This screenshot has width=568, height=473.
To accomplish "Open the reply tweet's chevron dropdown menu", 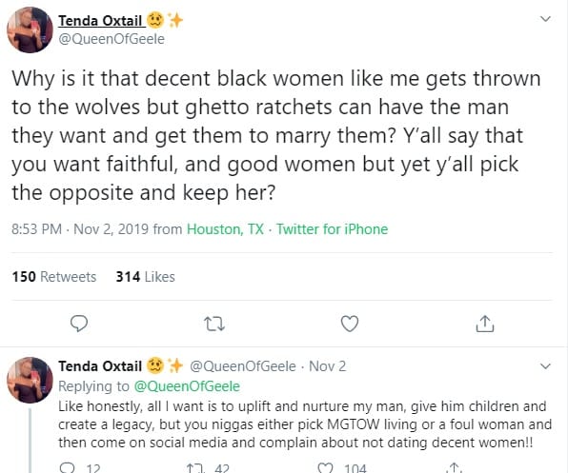I will tap(545, 366).
